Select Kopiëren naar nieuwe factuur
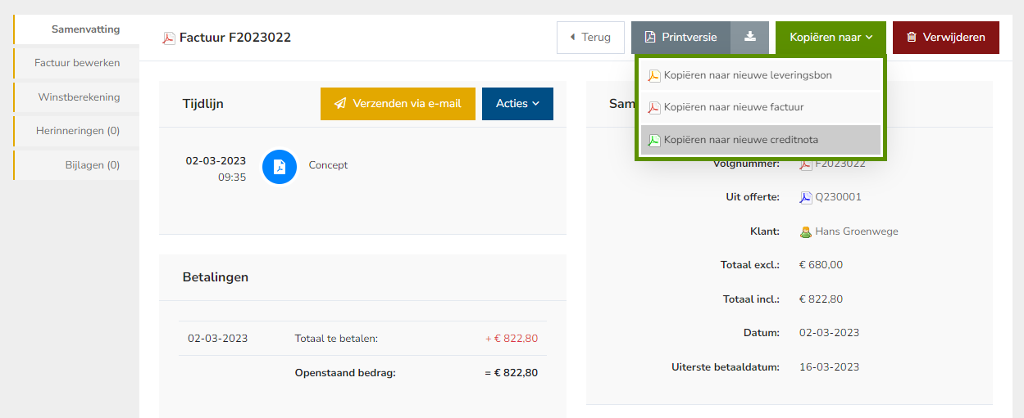This screenshot has width=1024, height=418. click(x=733, y=107)
